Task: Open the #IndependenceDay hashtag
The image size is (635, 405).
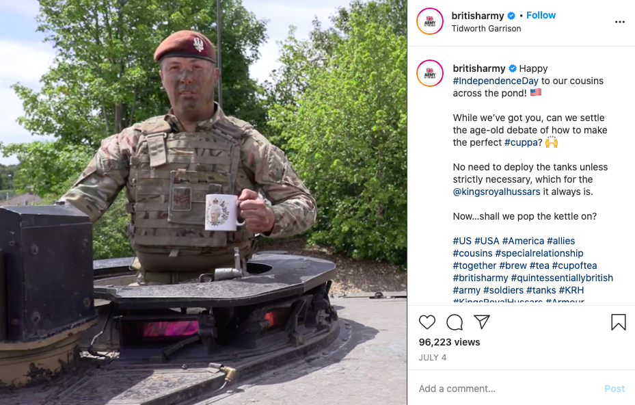Action: point(496,81)
